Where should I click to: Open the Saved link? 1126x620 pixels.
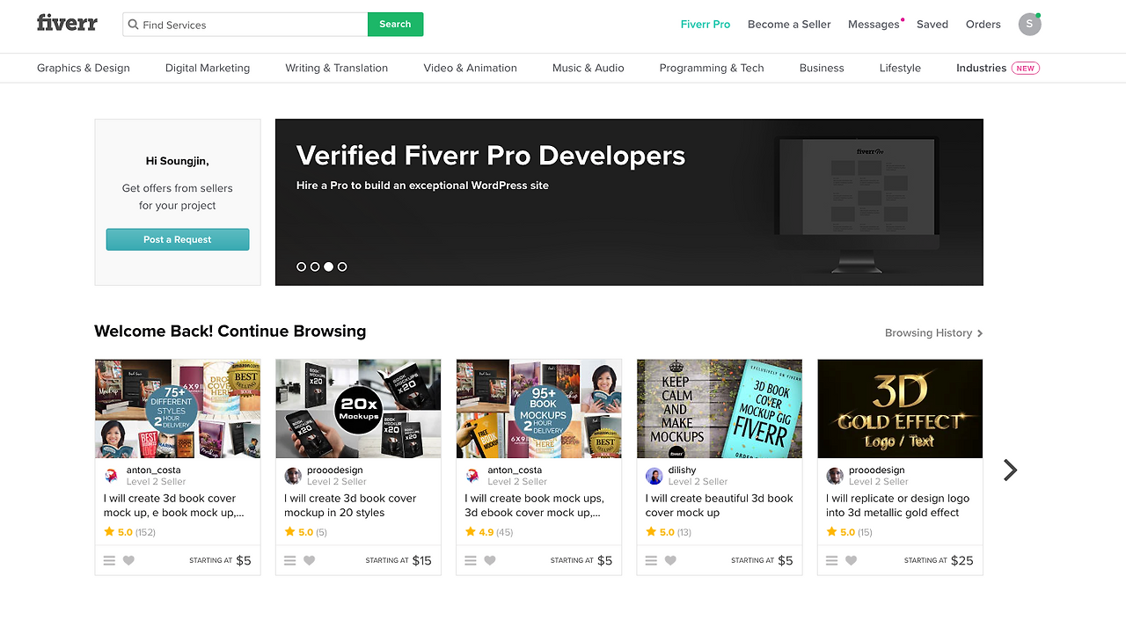click(932, 25)
